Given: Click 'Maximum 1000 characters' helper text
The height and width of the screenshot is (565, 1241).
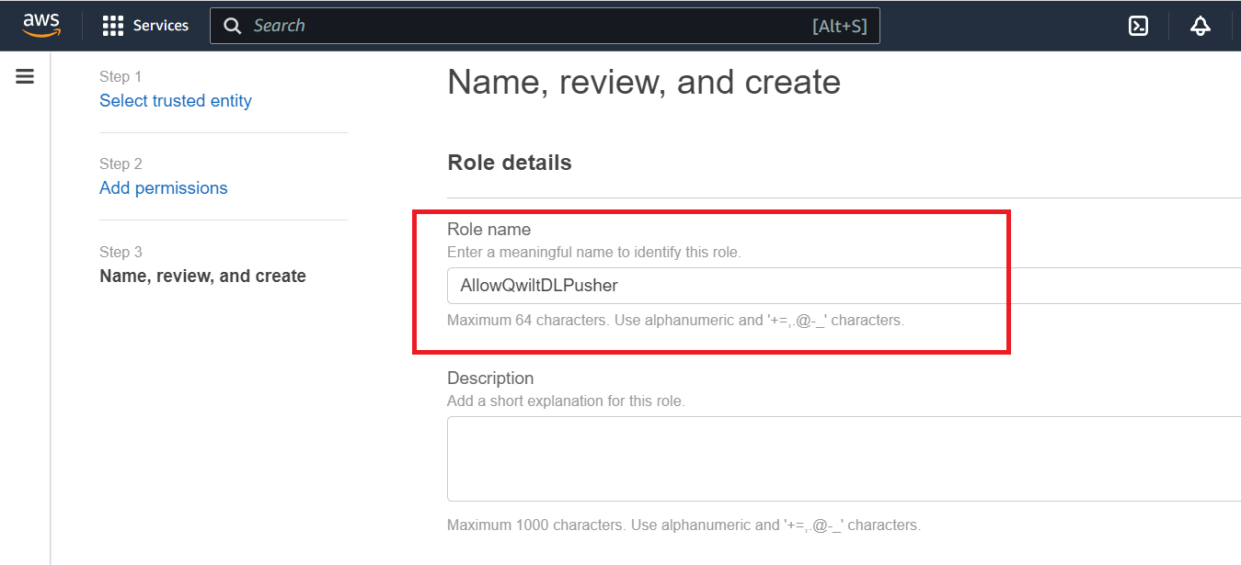Looking at the screenshot, I should (x=684, y=525).
